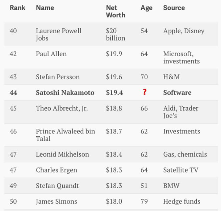This screenshot has height=211, width=221.
Task: Select Paul Allen's name
Action: click(x=51, y=54)
